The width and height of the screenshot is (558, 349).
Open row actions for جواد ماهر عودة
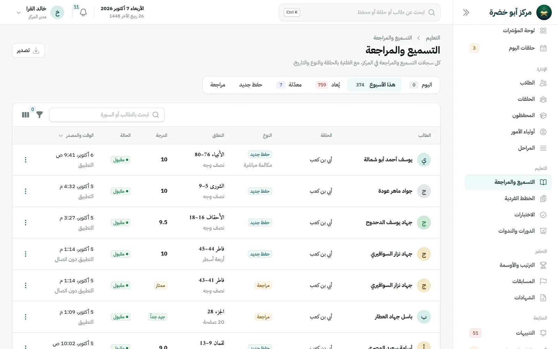25,191
